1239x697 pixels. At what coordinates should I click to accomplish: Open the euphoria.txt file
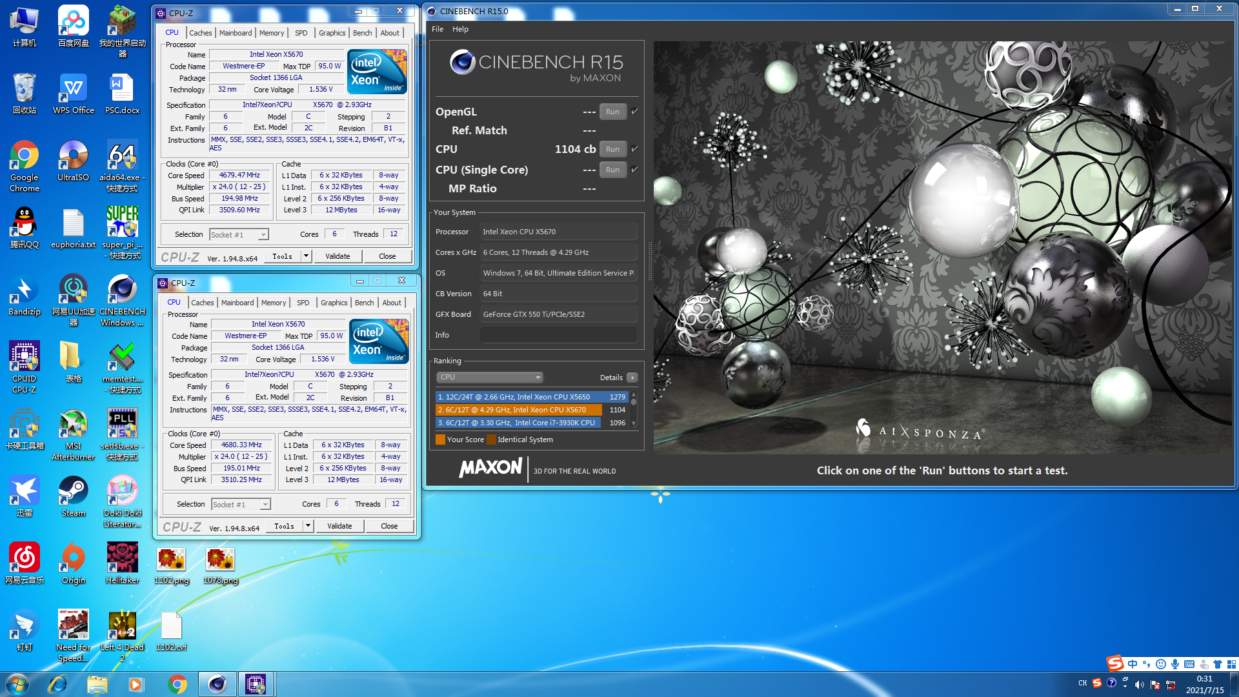tap(73, 228)
